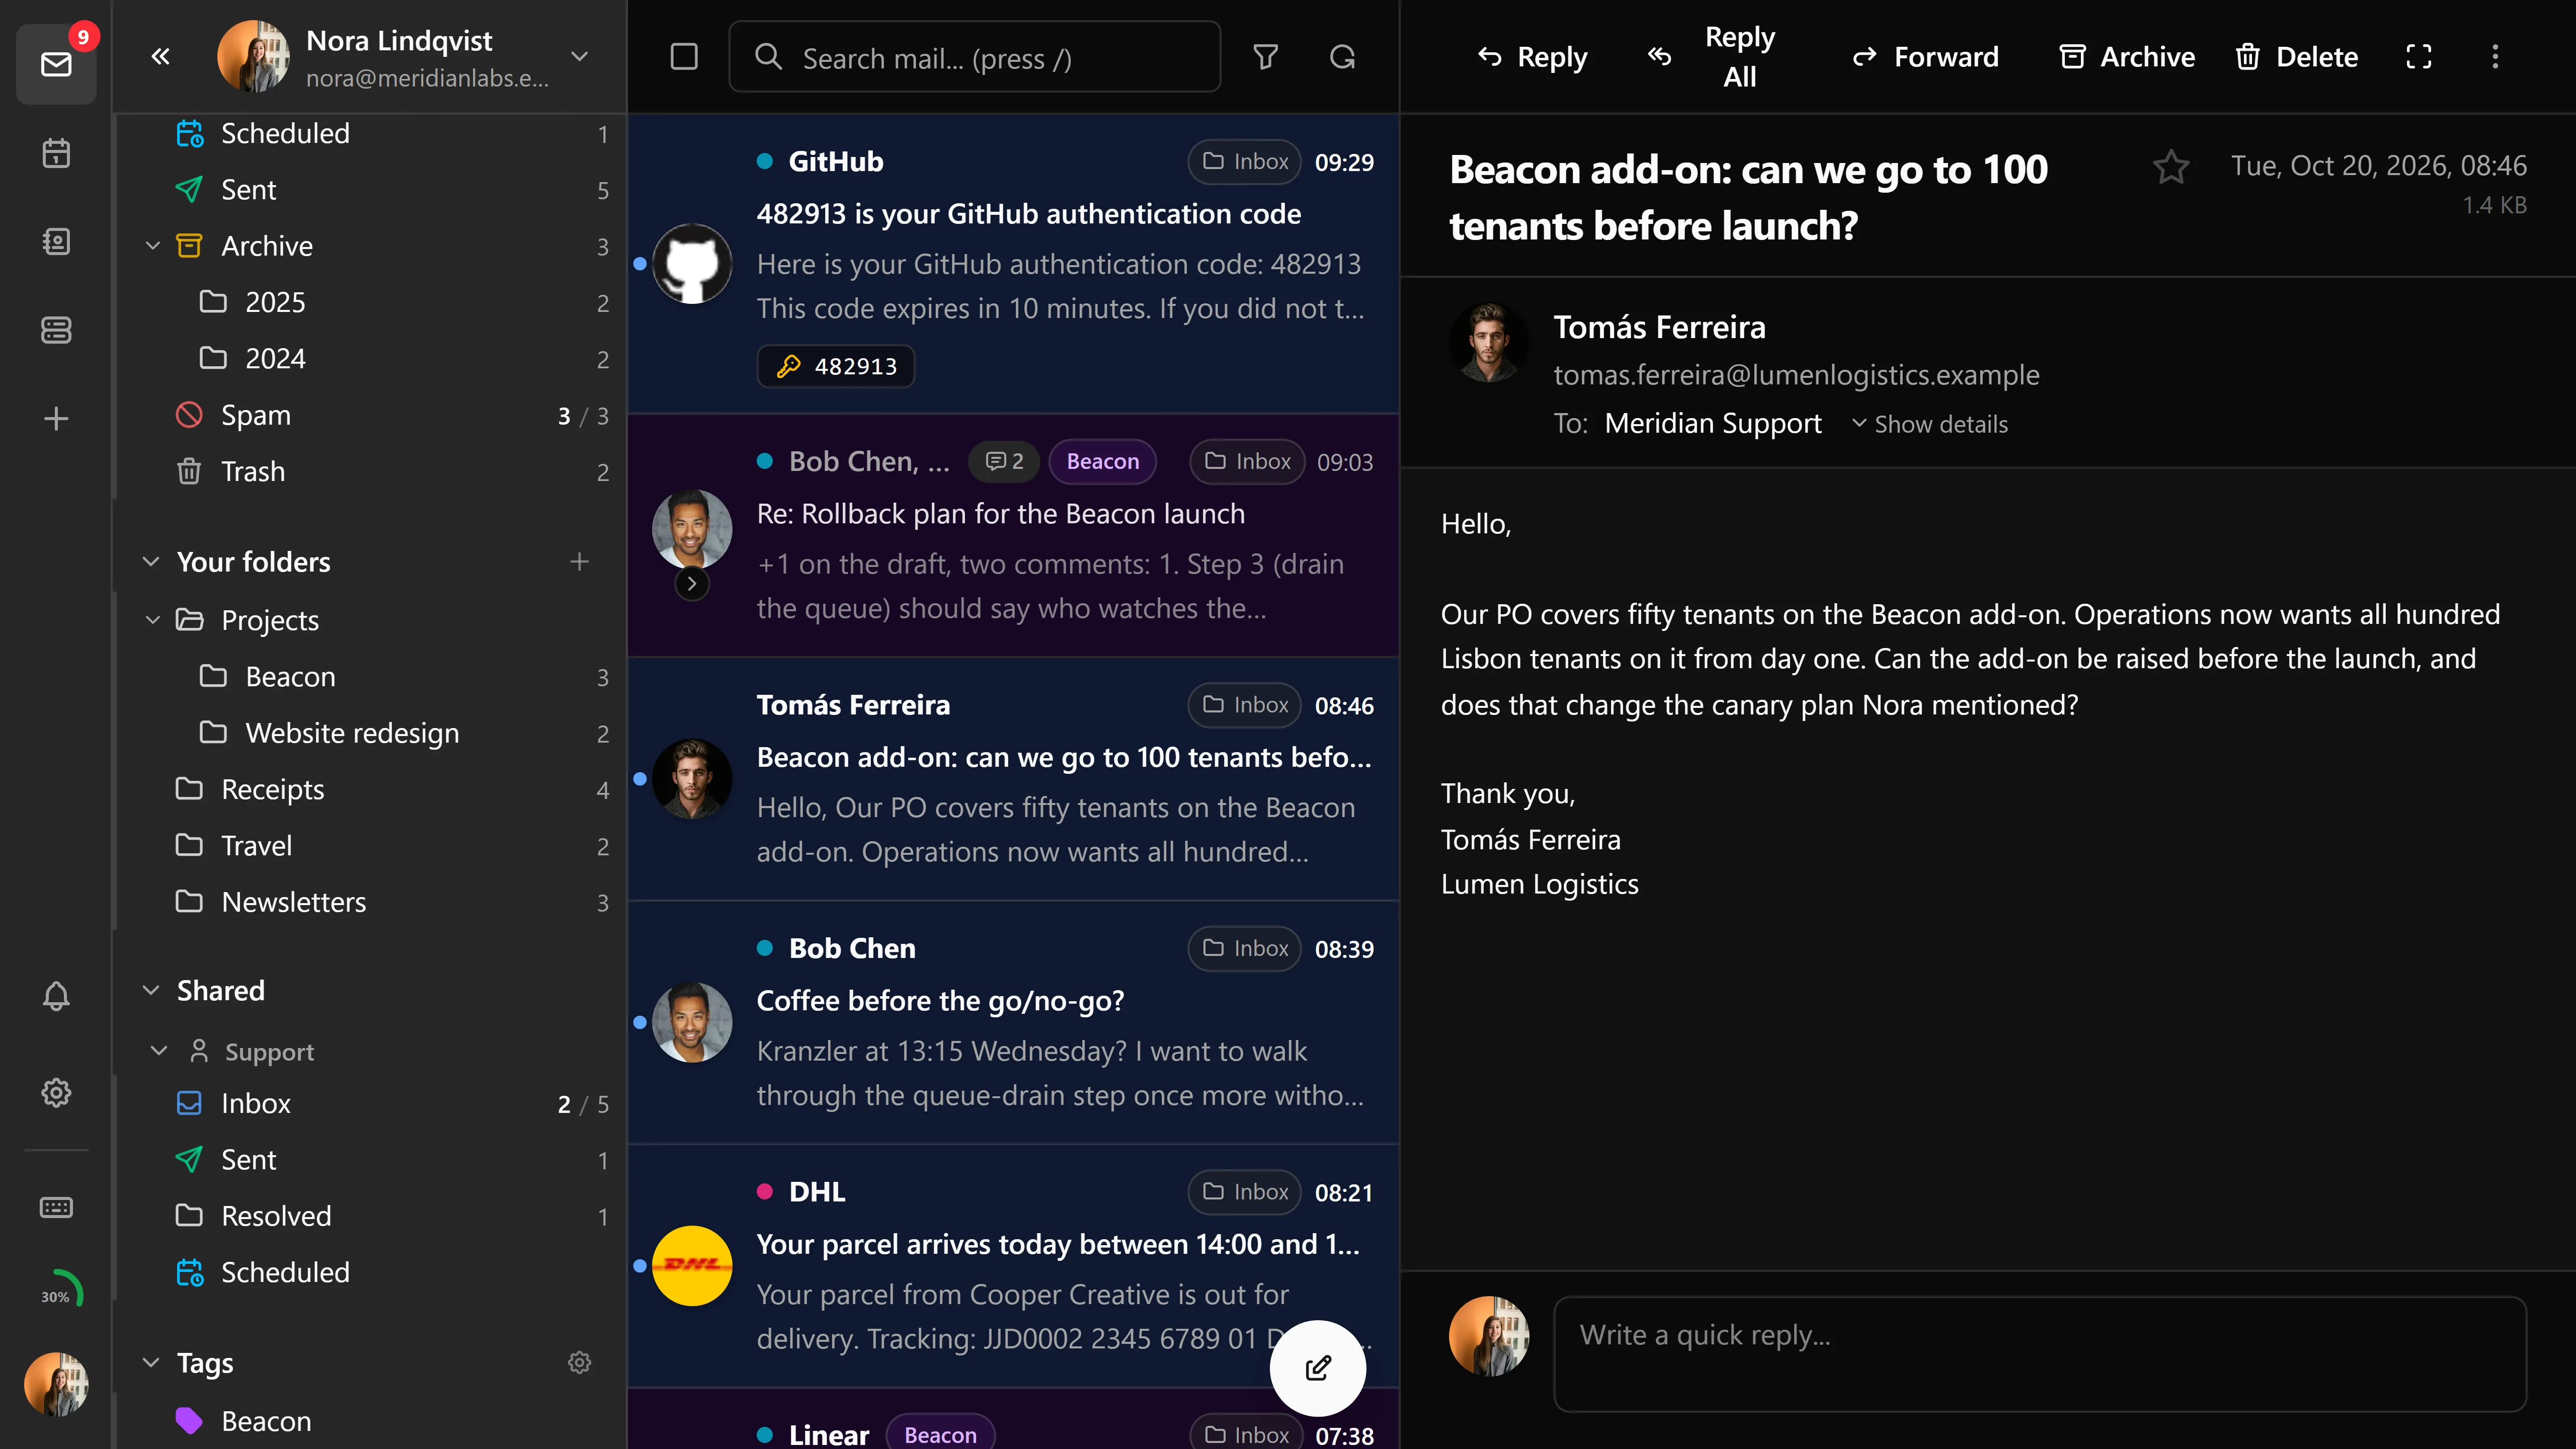This screenshot has width=2576, height=1449.
Task: Toggle fullscreen view icon
Action: point(2419,57)
